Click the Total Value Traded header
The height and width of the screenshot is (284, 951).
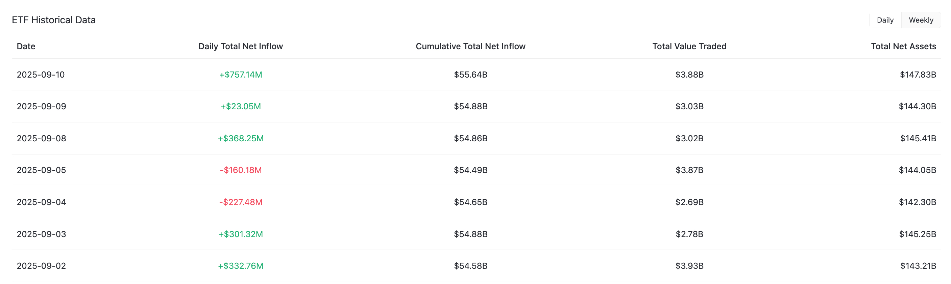[689, 47]
